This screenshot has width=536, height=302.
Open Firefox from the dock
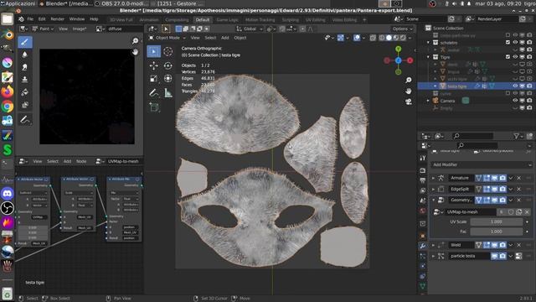[x=8, y=91]
